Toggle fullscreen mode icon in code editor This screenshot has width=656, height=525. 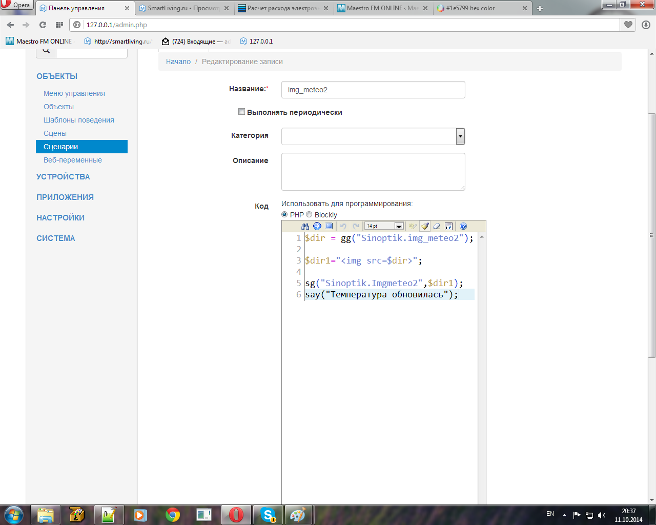pyautogui.click(x=329, y=226)
